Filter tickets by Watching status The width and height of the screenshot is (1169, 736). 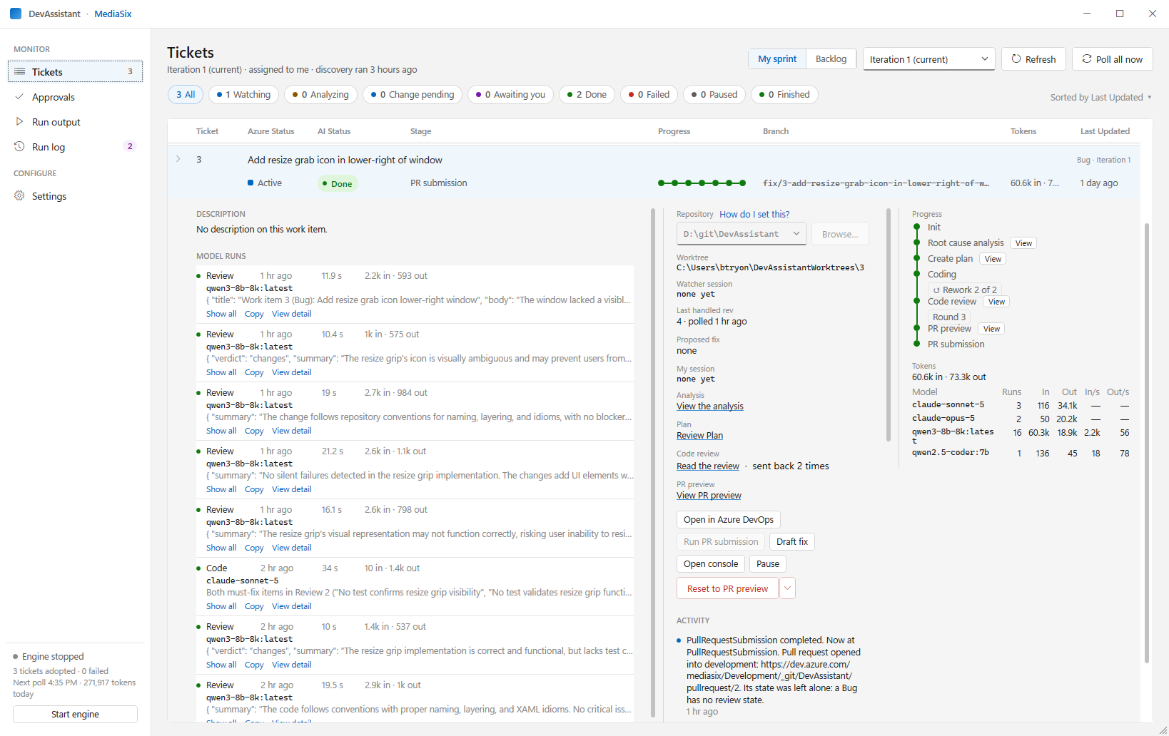(243, 94)
